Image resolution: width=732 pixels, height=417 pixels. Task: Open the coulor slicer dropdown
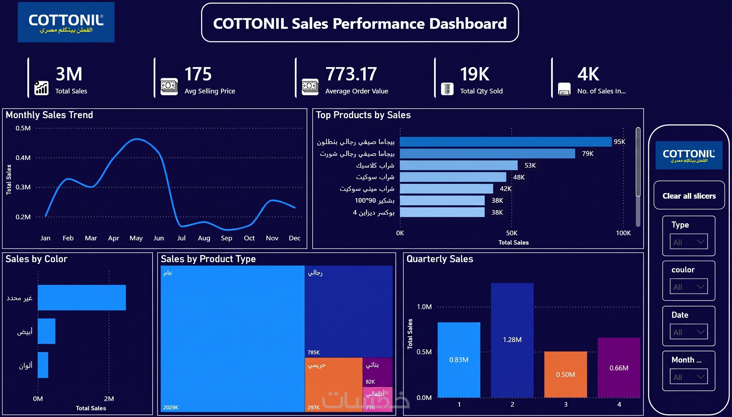tap(688, 286)
